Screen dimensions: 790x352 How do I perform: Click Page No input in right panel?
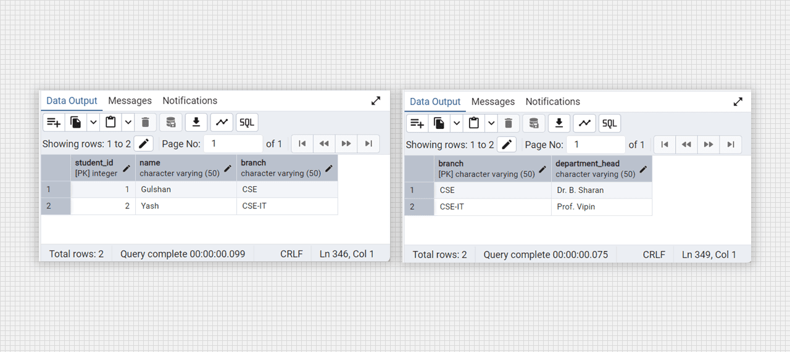596,145
